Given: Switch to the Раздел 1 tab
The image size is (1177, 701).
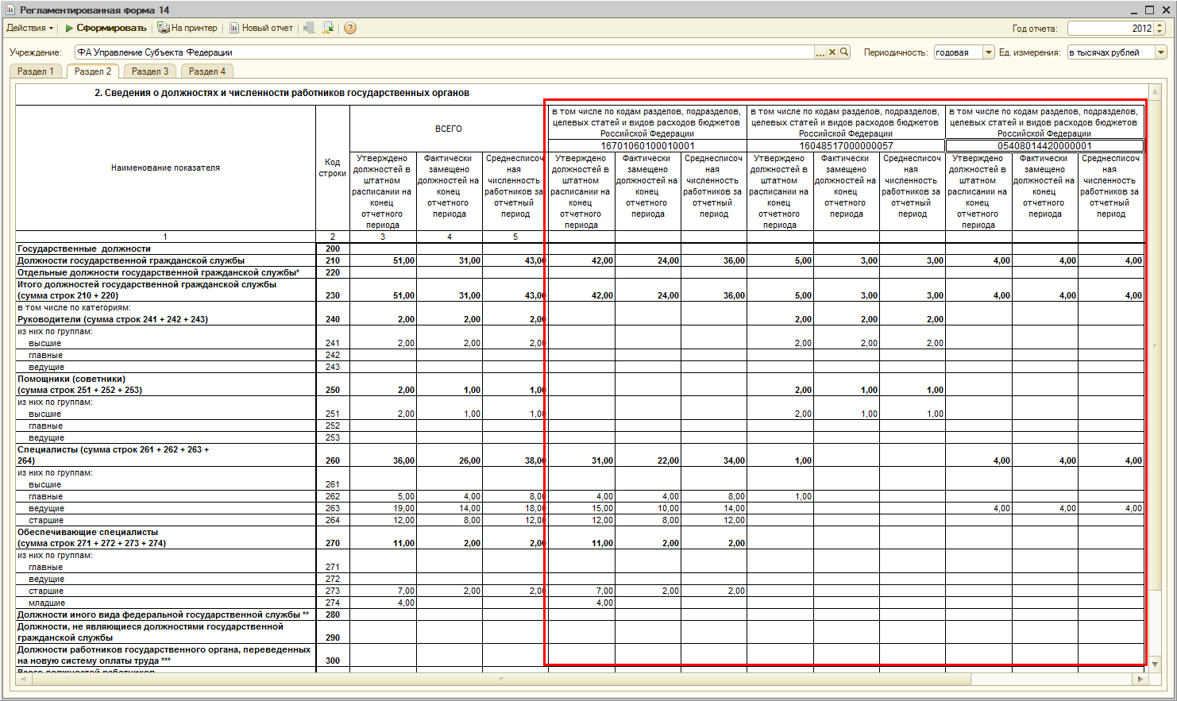Looking at the screenshot, I should pos(36,71).
